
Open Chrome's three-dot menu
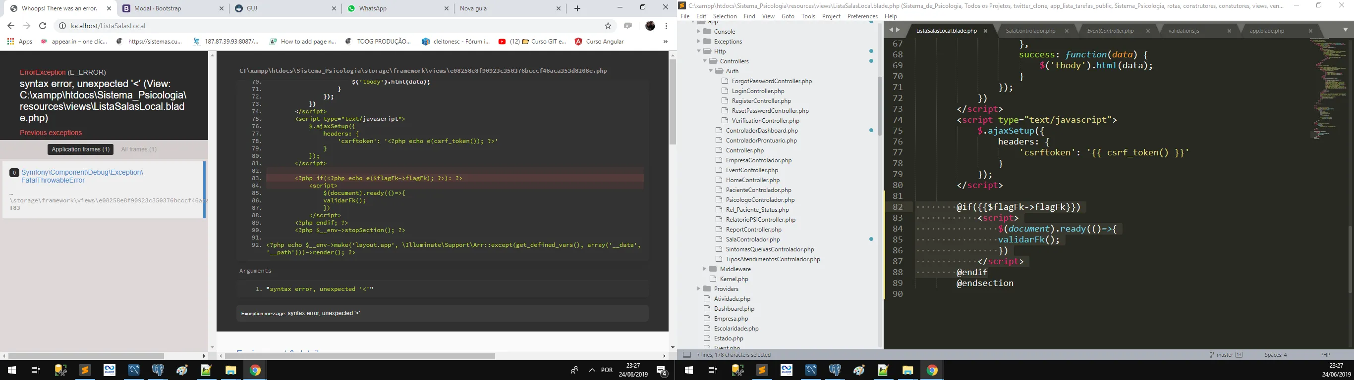[666, 26]
